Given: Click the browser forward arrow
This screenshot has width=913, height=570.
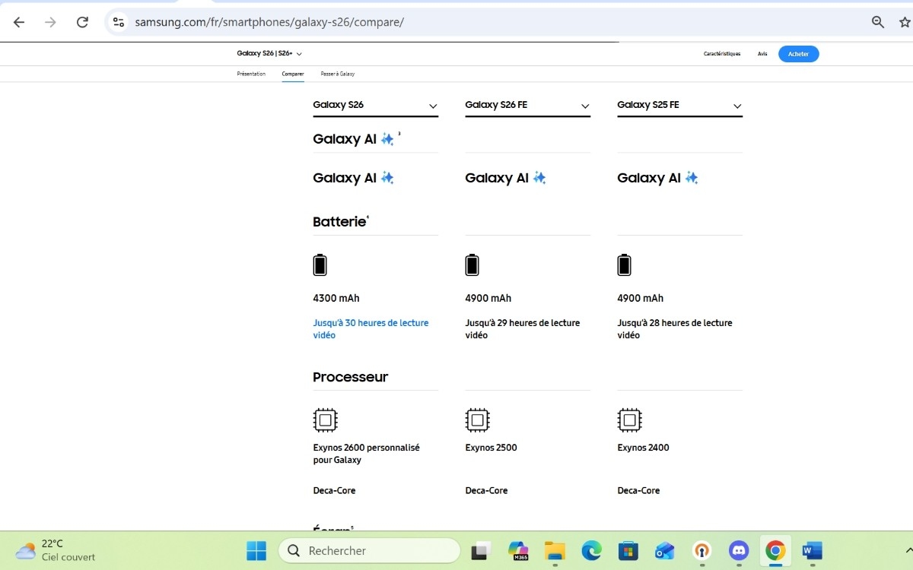Looking at the screenshot, I should click(51, 22).
